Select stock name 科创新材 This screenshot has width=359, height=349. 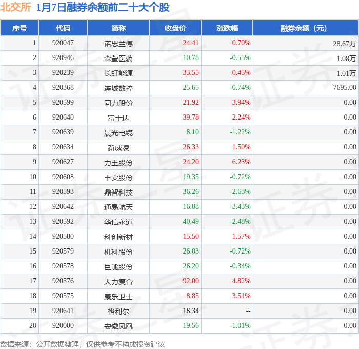[118, 237]
